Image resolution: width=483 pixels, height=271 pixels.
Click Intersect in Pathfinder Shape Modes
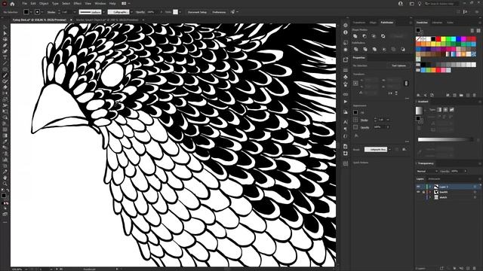[374, 36]
